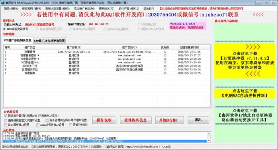This screenshot has height=150, width=278.
Task: Click timestamp 2016/5/5 23:27:57
Action: click(189, 55)
